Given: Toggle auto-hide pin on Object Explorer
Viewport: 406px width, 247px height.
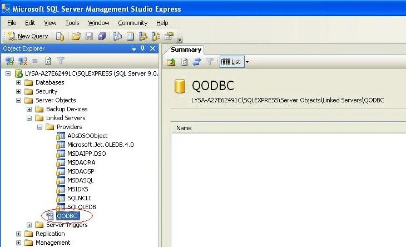Looking at the screenshot, I should coord(143,48).
